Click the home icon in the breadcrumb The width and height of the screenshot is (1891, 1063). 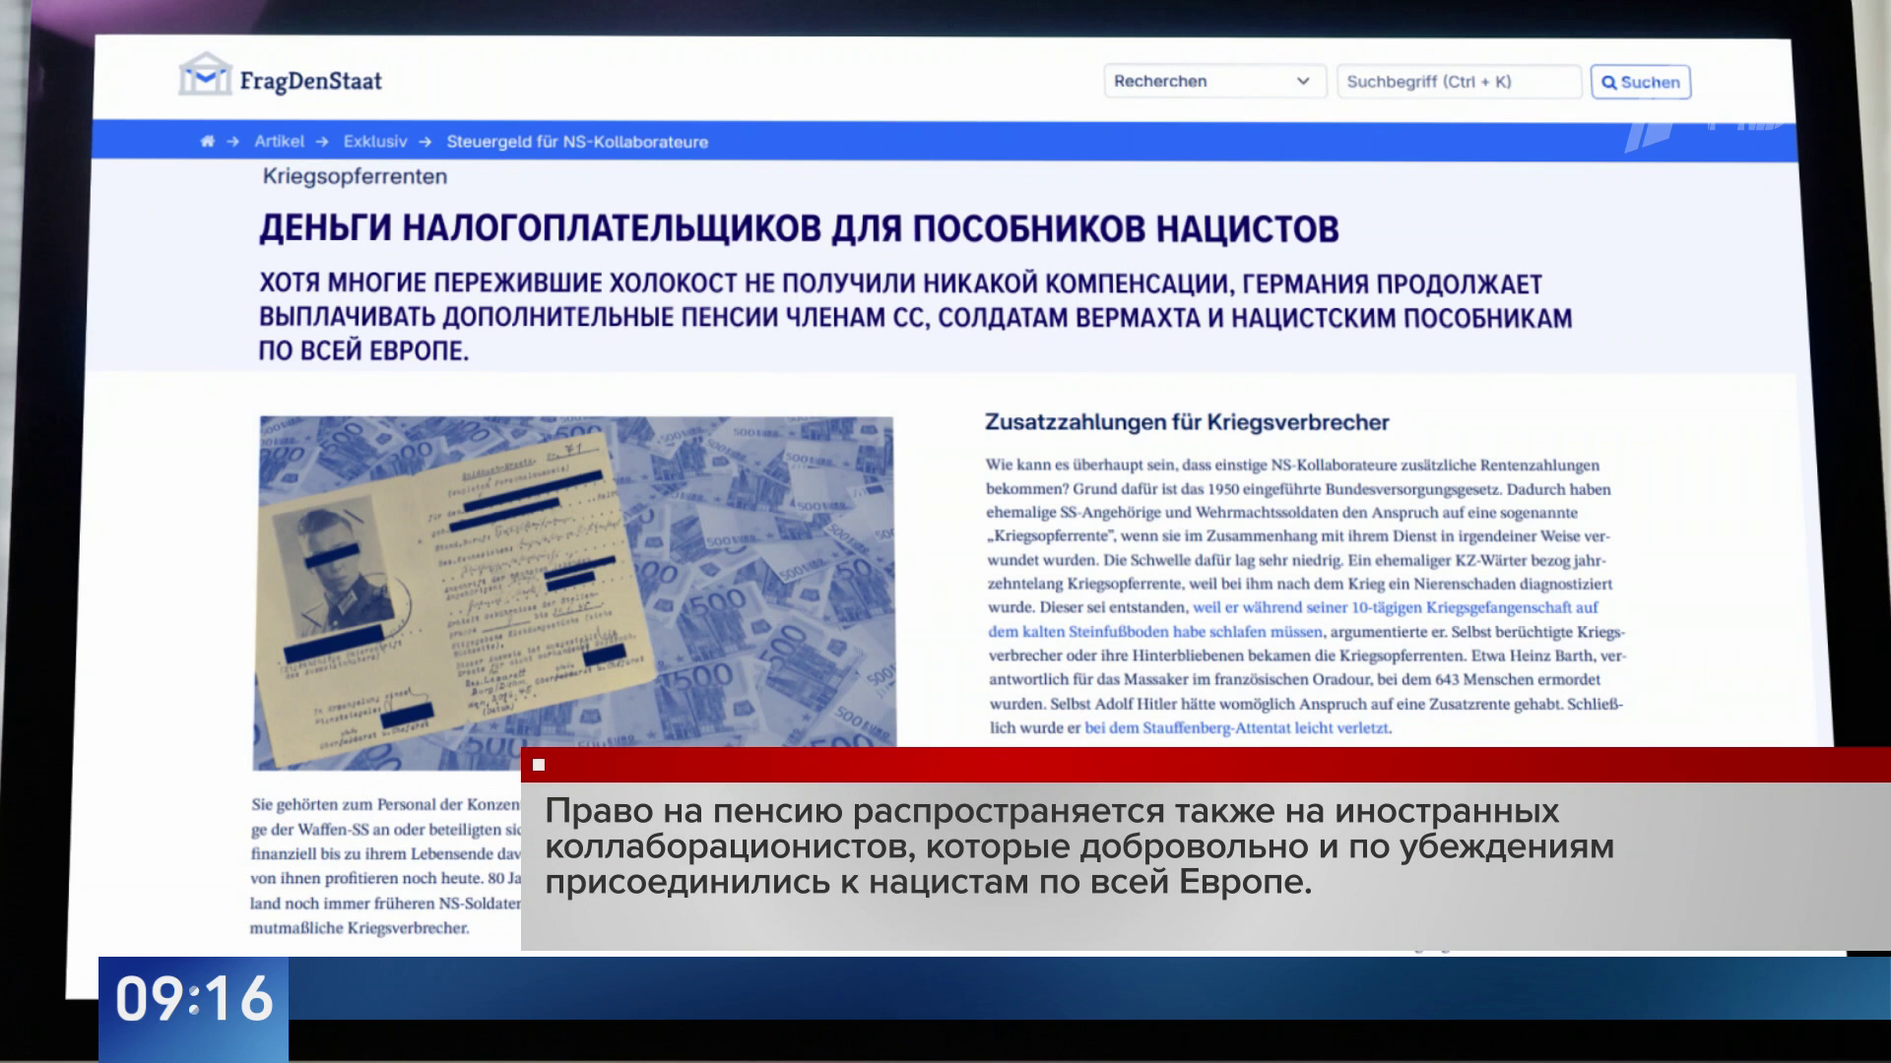pos(207,142)
